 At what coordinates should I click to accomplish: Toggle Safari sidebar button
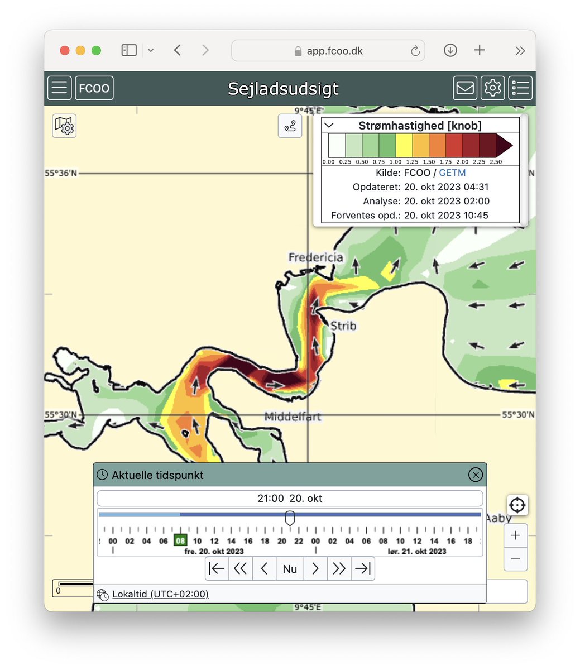coord(129,50)
